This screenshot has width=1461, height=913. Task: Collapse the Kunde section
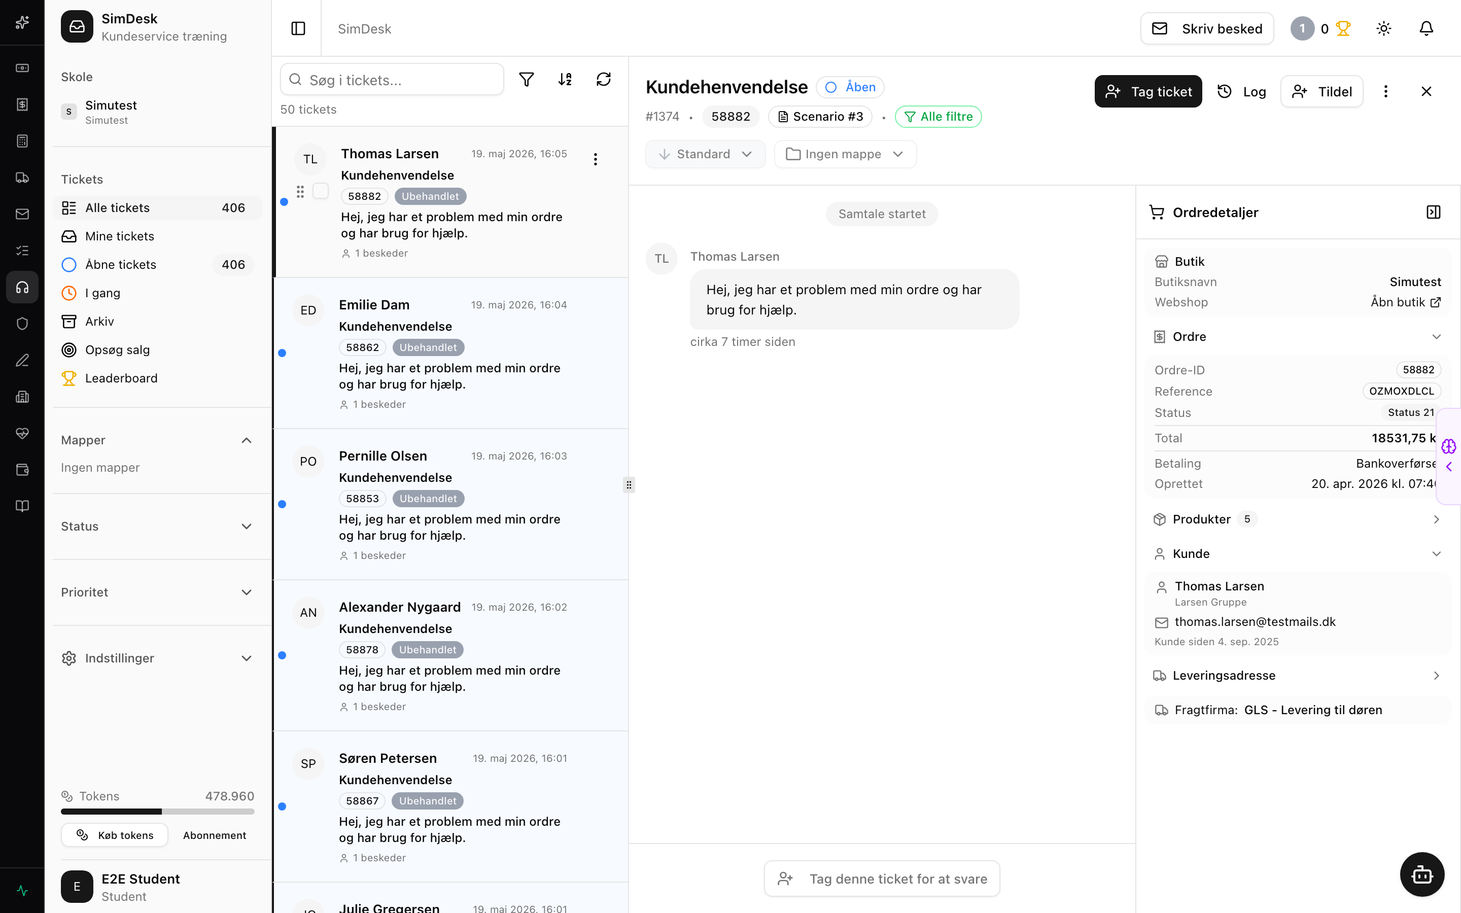pyautogui.click(x=1436, y=554)
